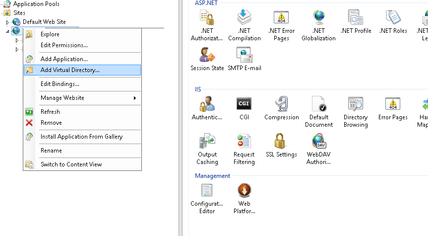Open SMTP E-mail settings

tap(245, 59)
